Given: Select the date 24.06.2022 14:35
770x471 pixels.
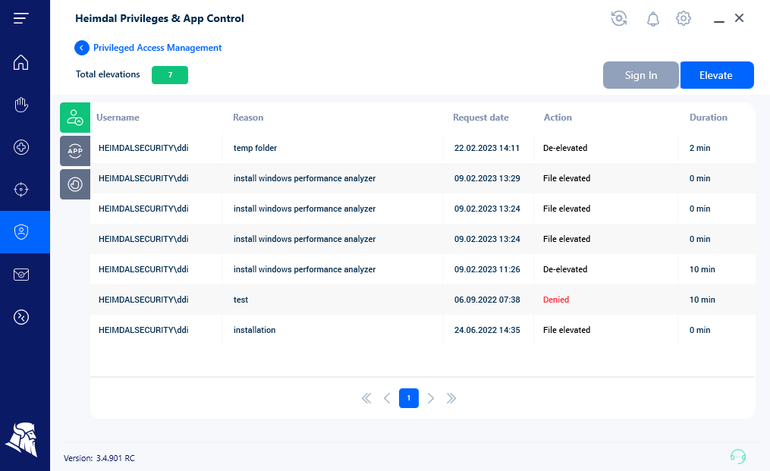Looking at the screenshot, I should tap(487, 330).
